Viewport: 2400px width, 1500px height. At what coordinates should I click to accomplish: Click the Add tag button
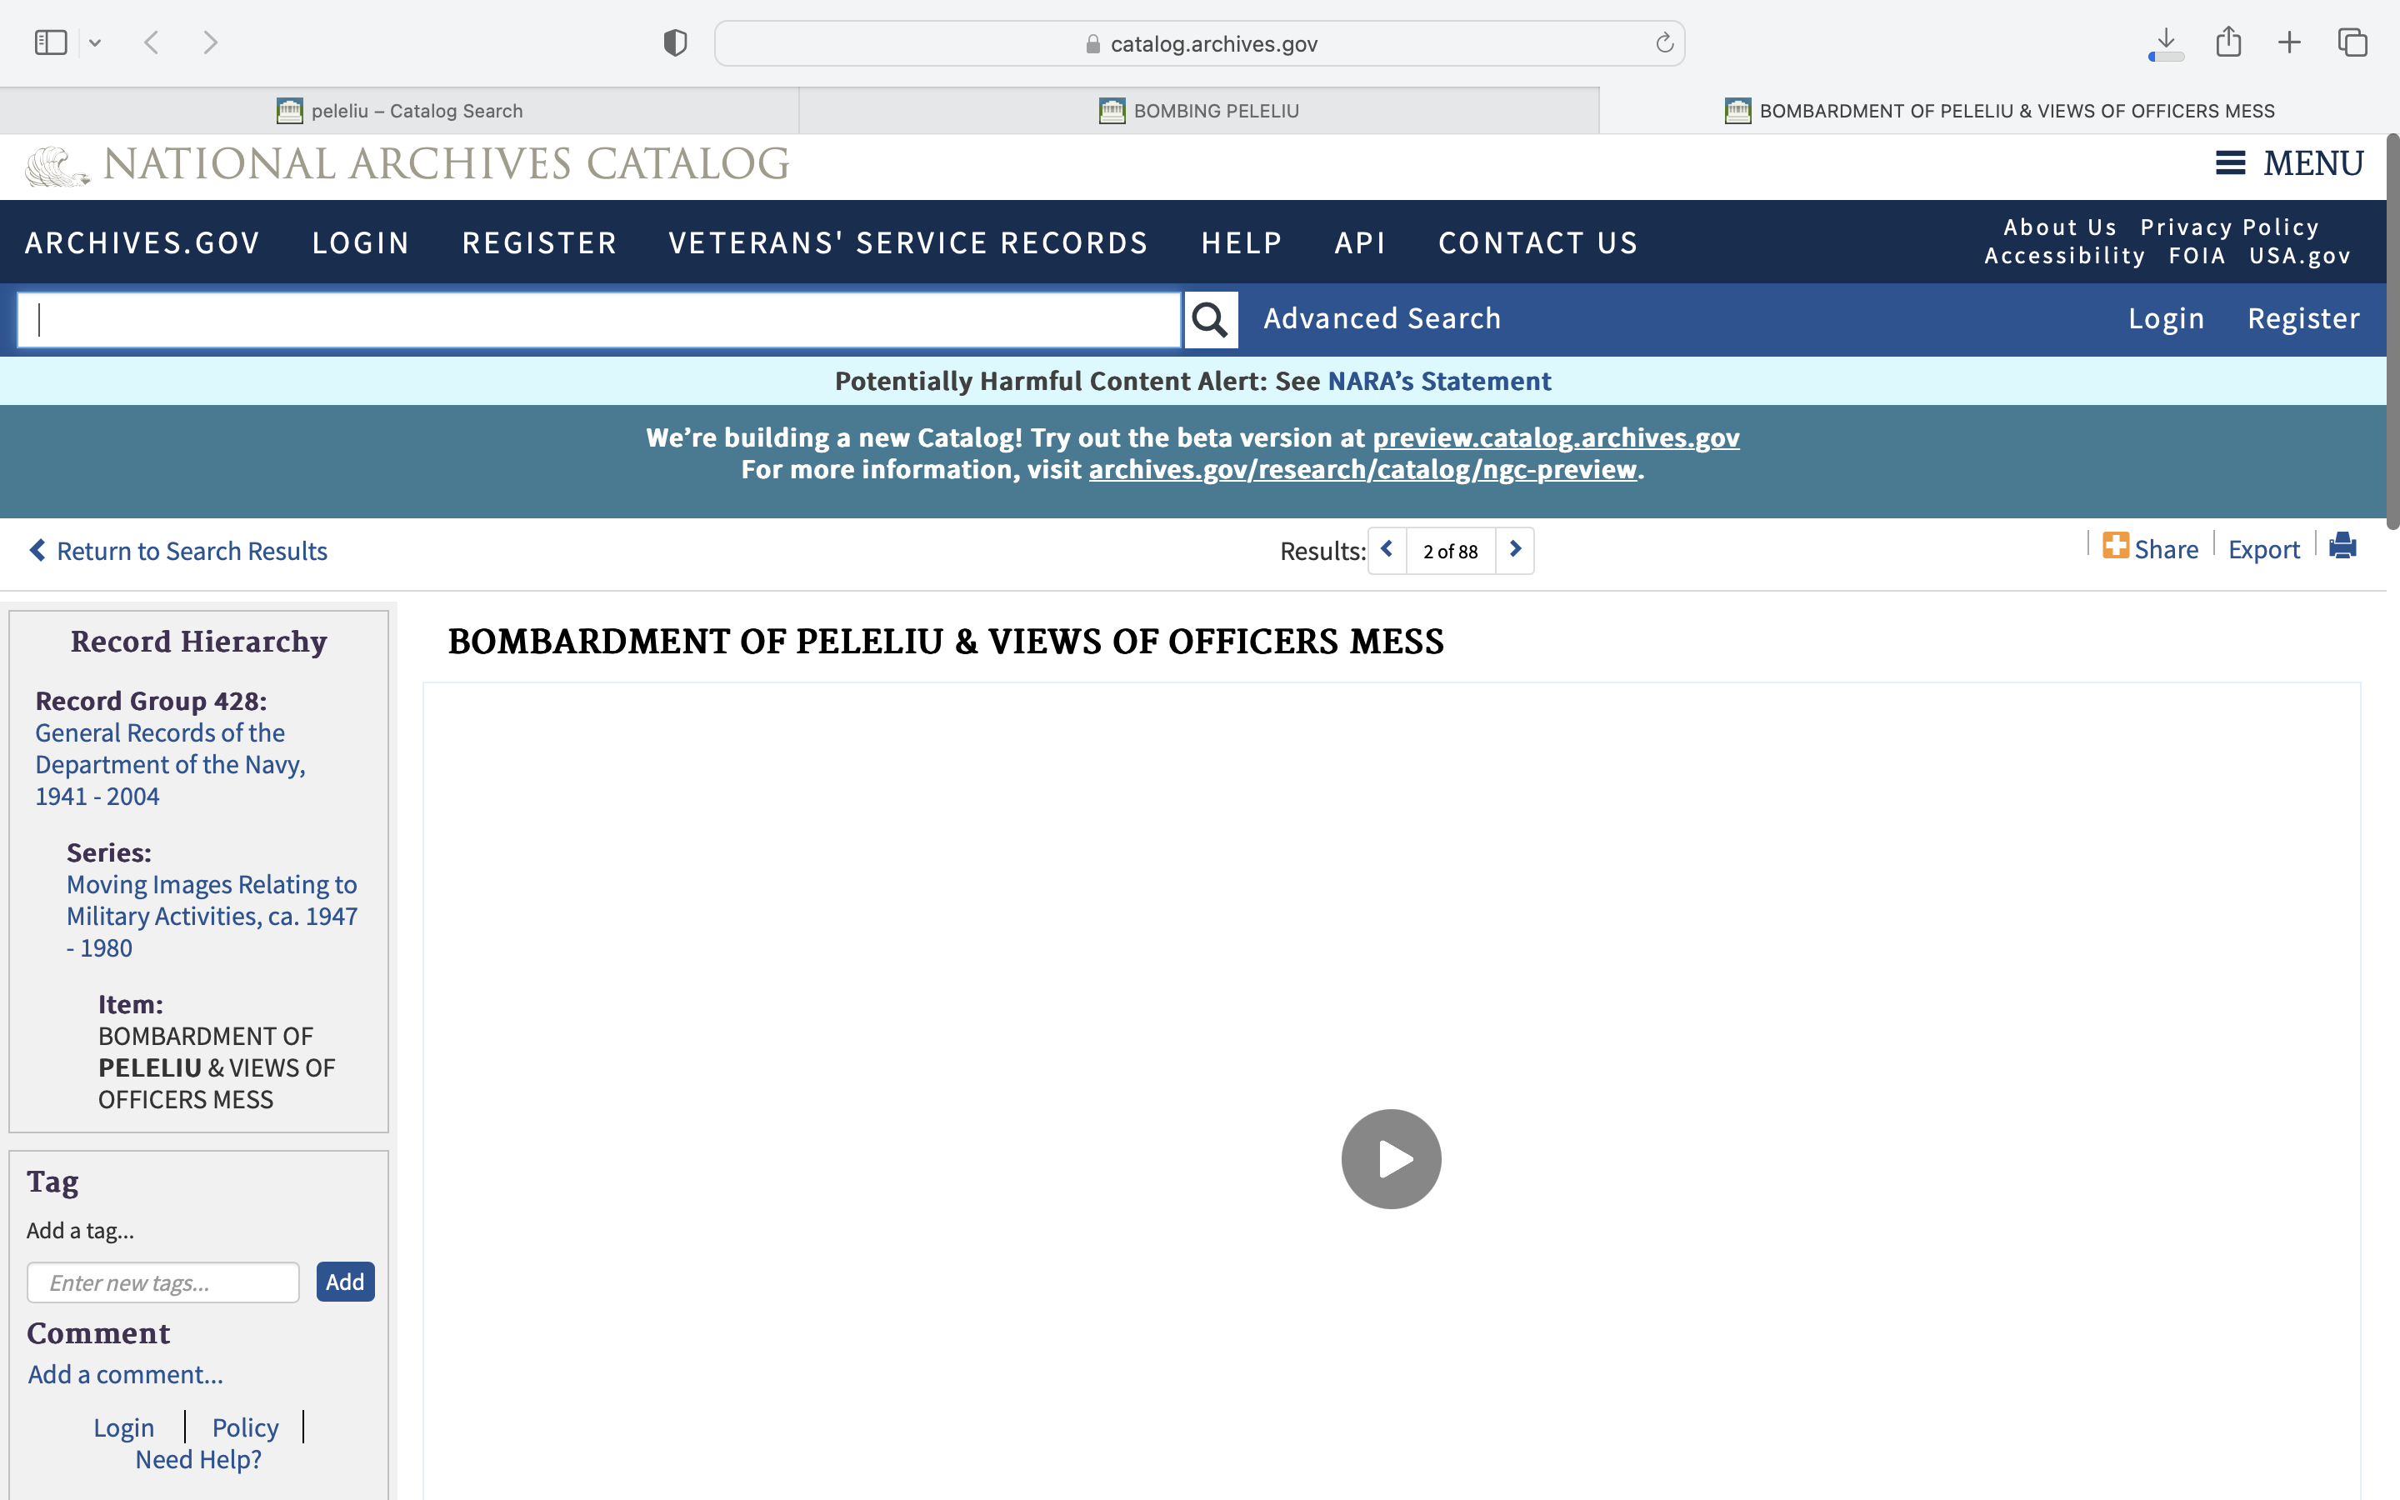tap(344, 1282)
